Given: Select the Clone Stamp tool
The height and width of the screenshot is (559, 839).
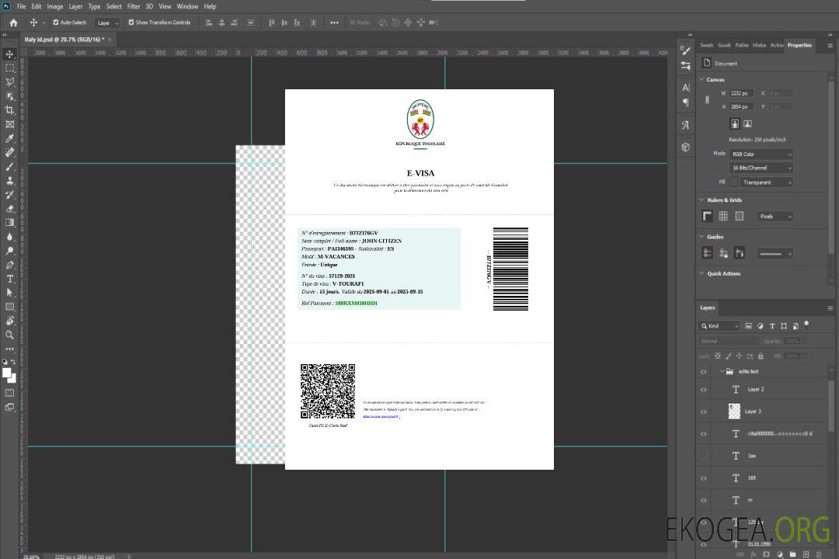Looking at the screenshot, I should pyautogui.click(x=9, y=181).
